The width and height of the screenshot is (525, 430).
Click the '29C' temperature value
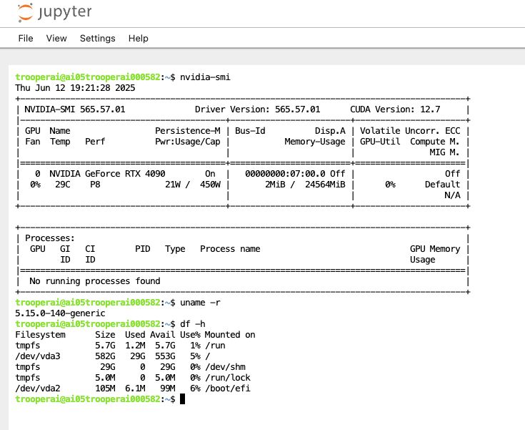63,185
